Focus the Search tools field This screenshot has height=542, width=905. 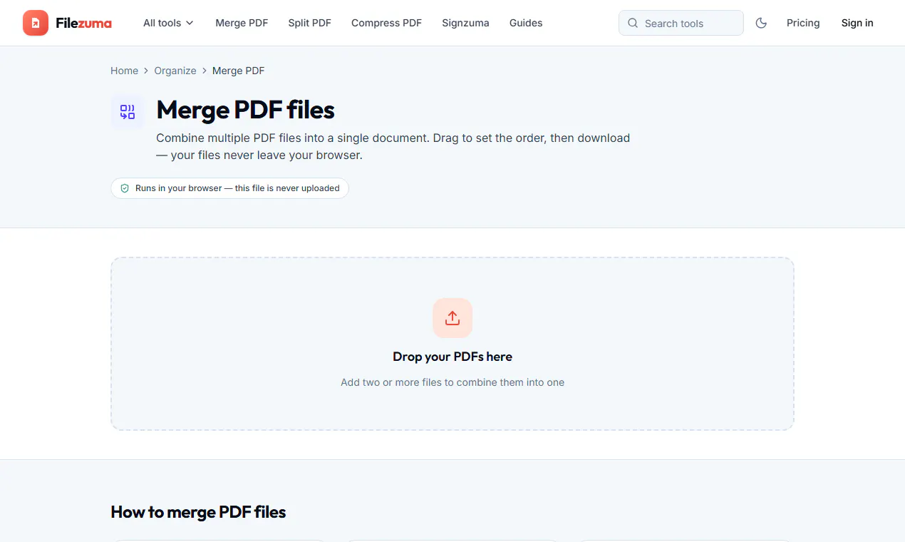pos(681,23)
